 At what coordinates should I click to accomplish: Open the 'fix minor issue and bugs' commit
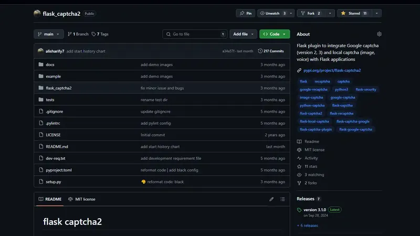tap(162, 88)
